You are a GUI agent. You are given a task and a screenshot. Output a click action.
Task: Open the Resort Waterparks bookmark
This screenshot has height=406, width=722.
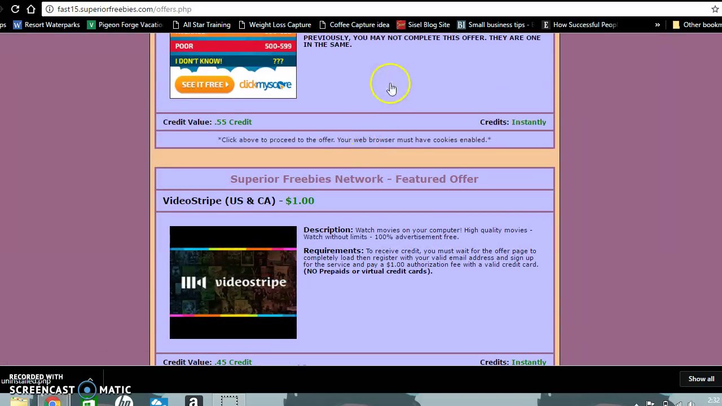47,25
